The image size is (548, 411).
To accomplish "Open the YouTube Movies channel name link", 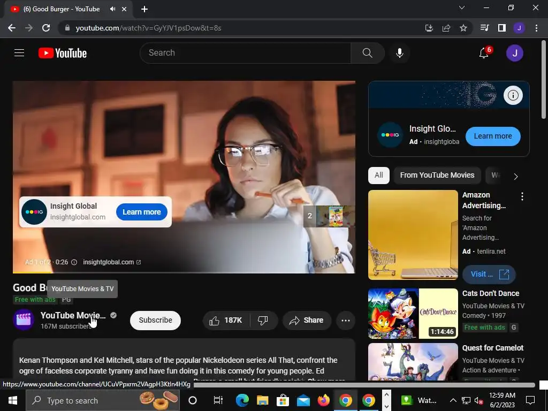I will (x=73, y=315).
